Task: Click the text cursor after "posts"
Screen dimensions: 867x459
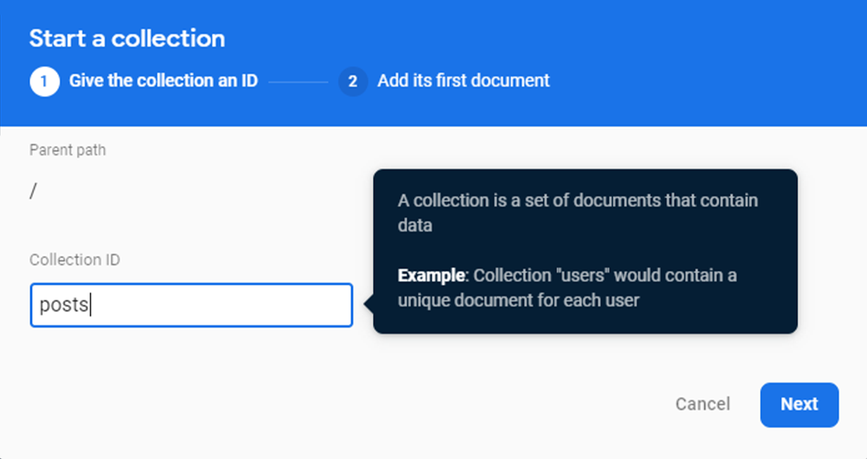Action: (90, 306)
